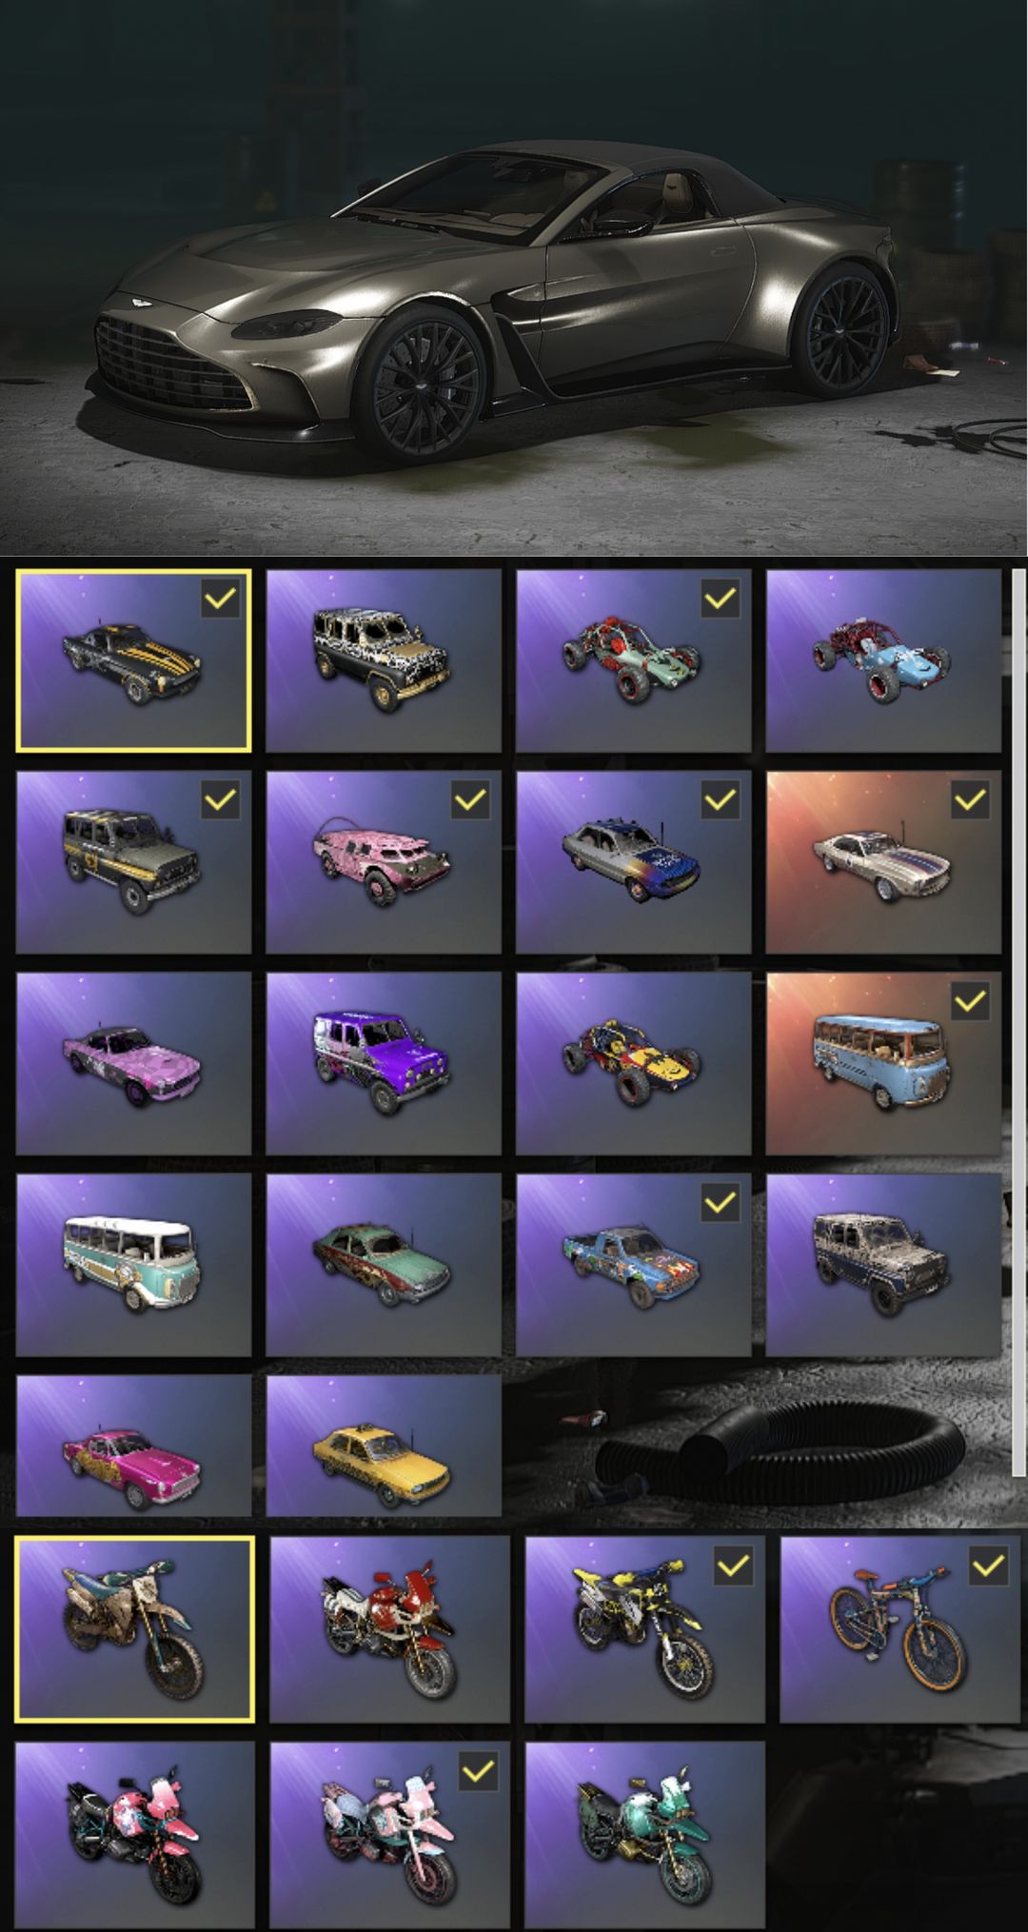Viewport: 1028px width, 1932px height.
Task: Toggle checkmark on the light blue bus tile
Action: [970, 1001]
